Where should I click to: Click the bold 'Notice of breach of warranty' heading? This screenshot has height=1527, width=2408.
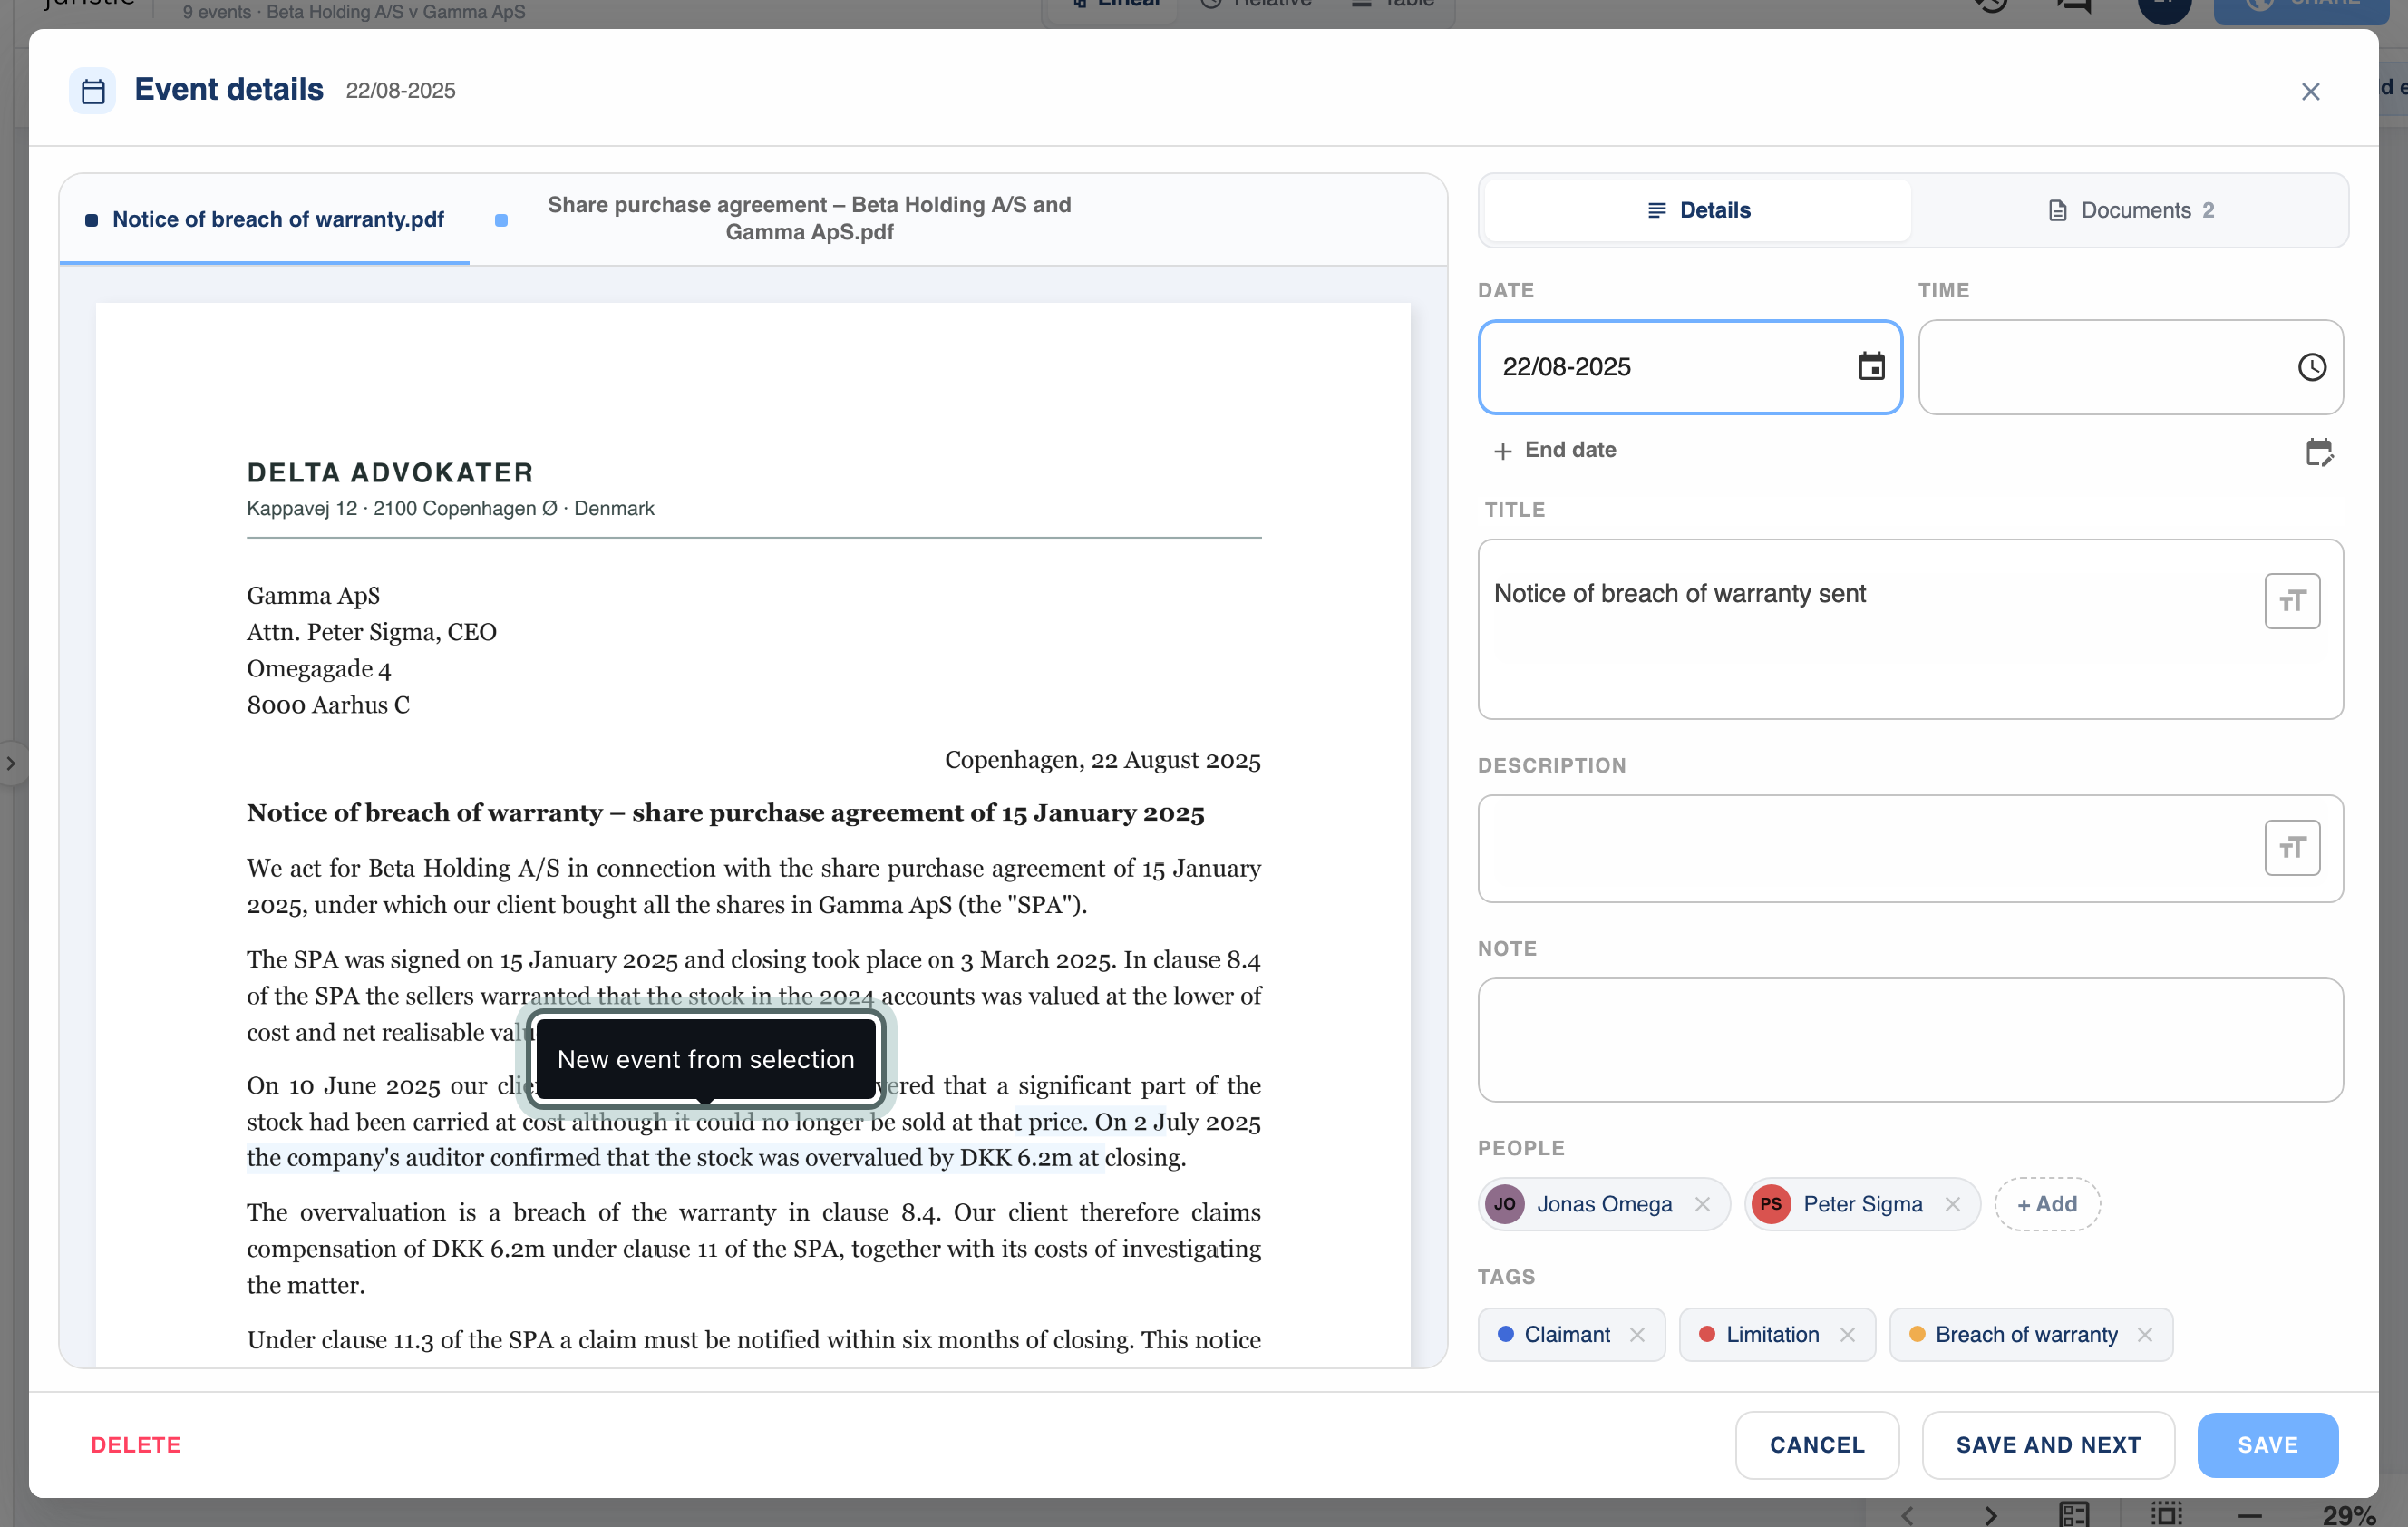[x=725, y=813]
